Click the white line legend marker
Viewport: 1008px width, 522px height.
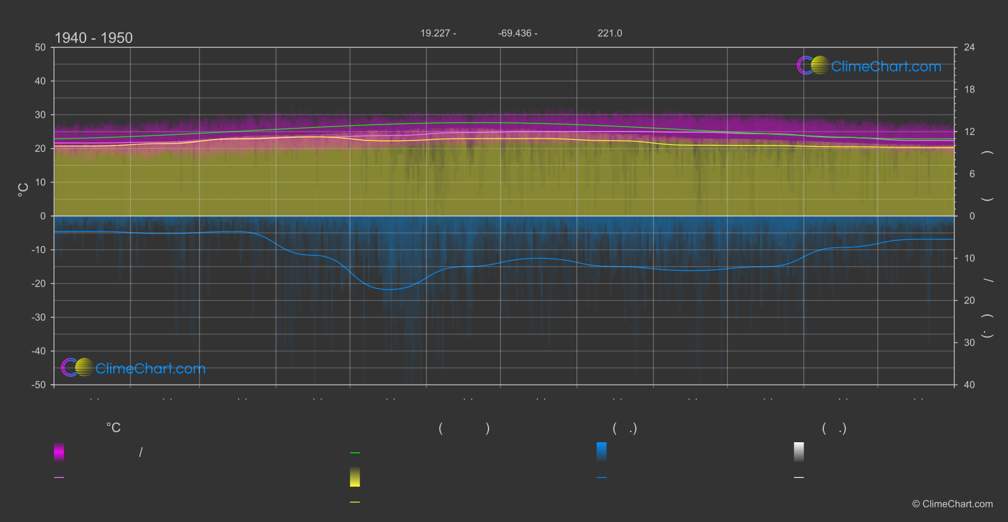[799, 478]
